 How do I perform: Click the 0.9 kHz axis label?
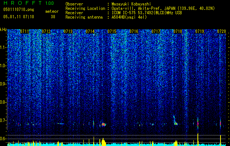click(x=3, y=84)
